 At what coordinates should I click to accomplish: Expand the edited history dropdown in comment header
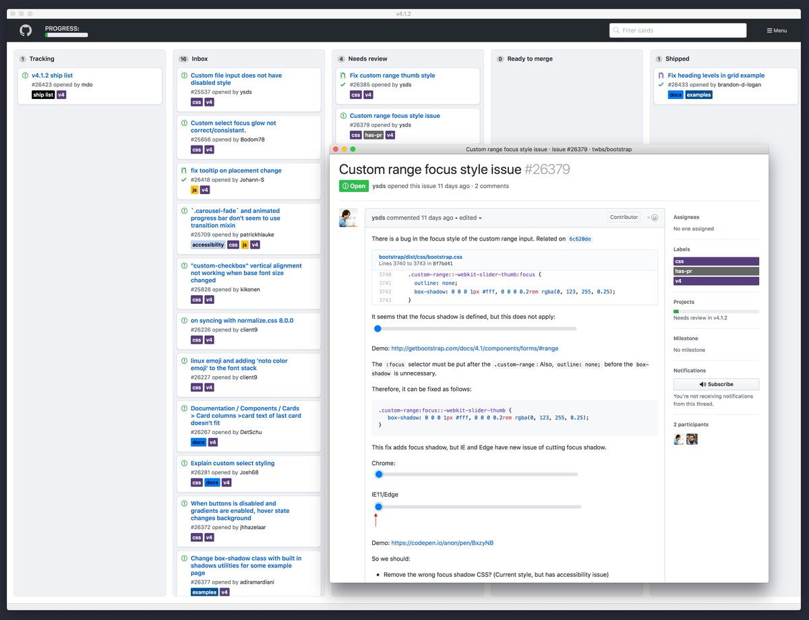471,218
